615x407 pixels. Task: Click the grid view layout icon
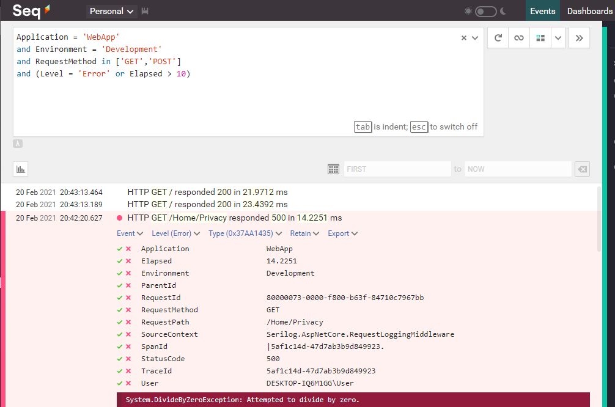pyautogui.click(x=540, y=38)
